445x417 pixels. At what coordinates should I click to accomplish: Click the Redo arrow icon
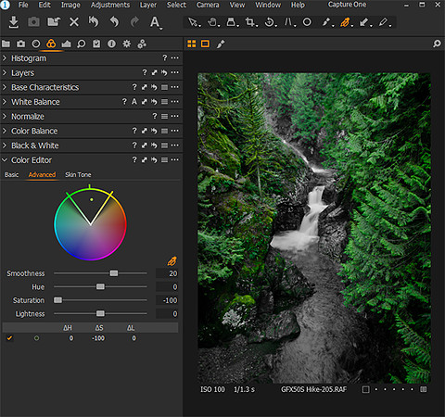point(134,22)
